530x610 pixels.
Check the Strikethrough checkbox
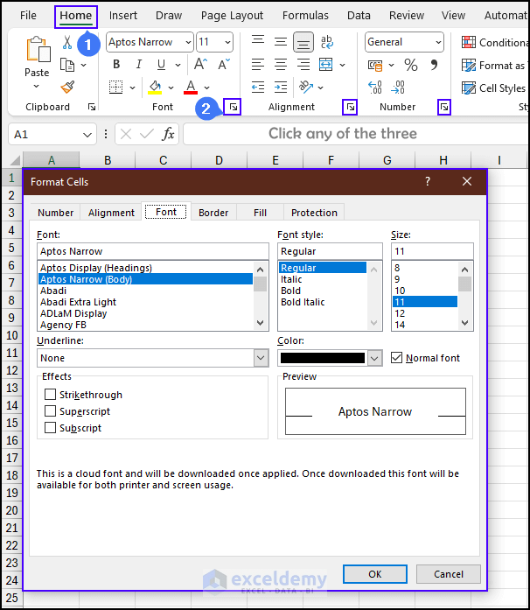pyautogui.click(x=50, y=395)
